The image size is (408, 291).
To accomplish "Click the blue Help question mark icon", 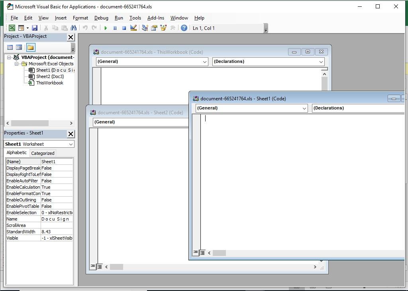I will (x=184, y=28).
